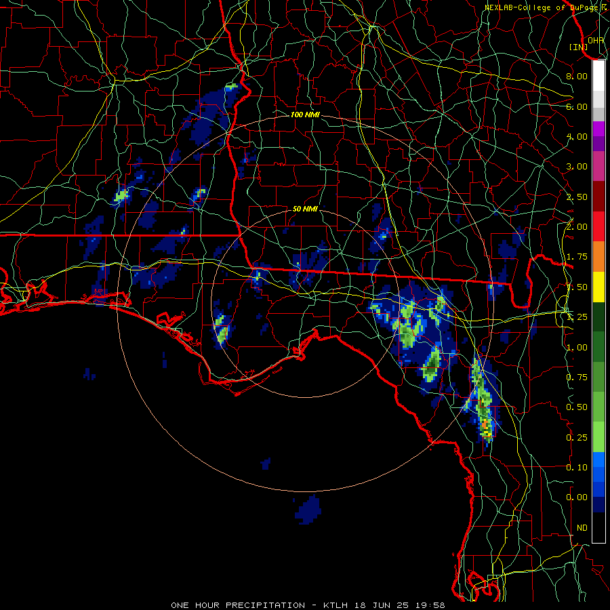Screen dimensions: 610x610
Task: Click the ONE HOUR PRECIPITATION title text
Action: point(238,605)
